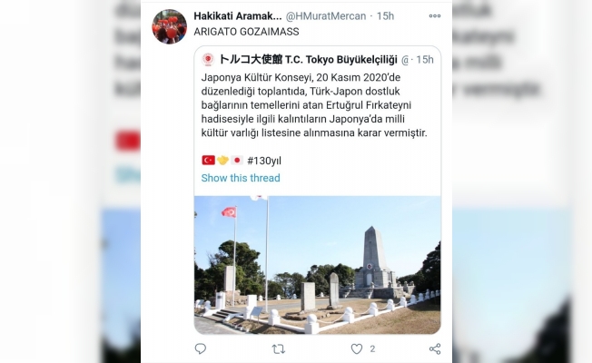Open Hakikati Aramak profile avatar picture
Screen dimensions: 592x363
[170, 27]
